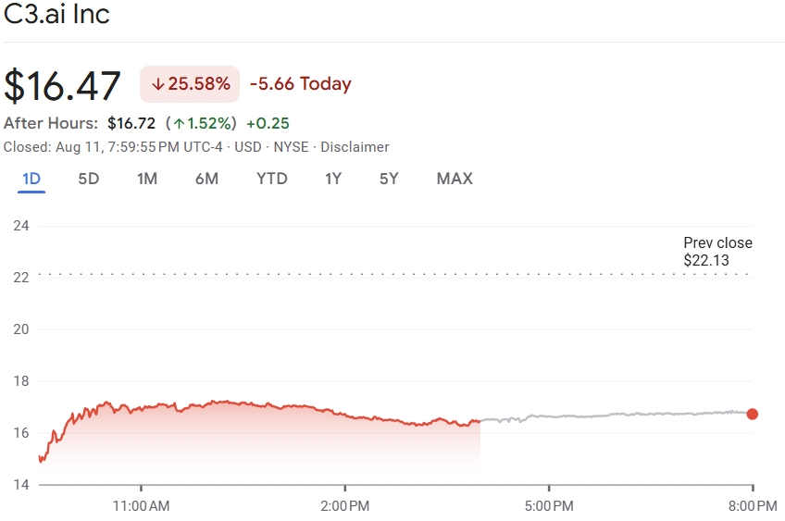Click the red end-of-day price dot
Image resolution: width=785 pixels, height=521 pixels.
[752, 414]
